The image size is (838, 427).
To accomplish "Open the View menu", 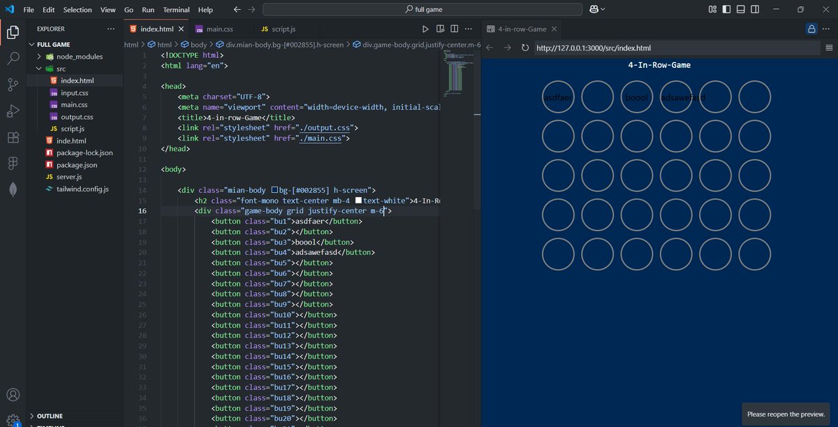I will 108,10.
